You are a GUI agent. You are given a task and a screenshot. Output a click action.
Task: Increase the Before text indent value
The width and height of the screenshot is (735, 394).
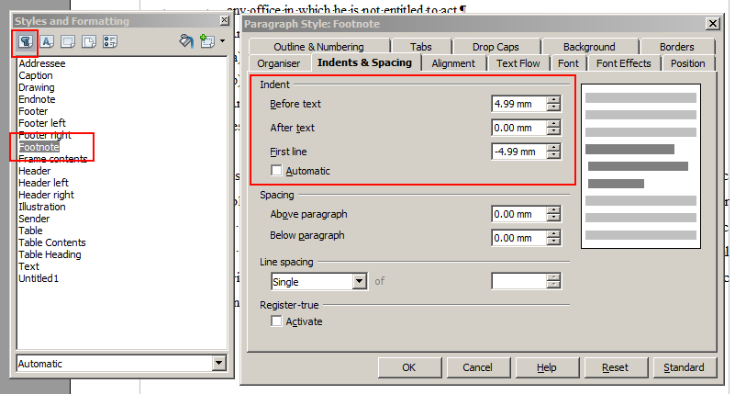coord(553,99)
